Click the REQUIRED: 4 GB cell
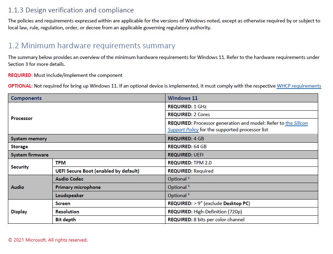The height and width of the screenshot is (254, 333). click(241, 139)
